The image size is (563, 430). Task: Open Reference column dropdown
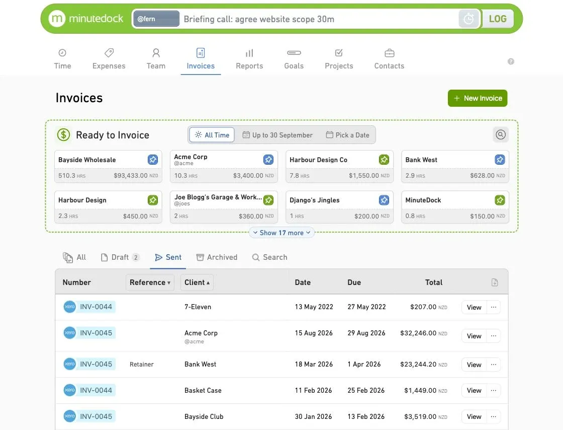click(x=150, y=282)
